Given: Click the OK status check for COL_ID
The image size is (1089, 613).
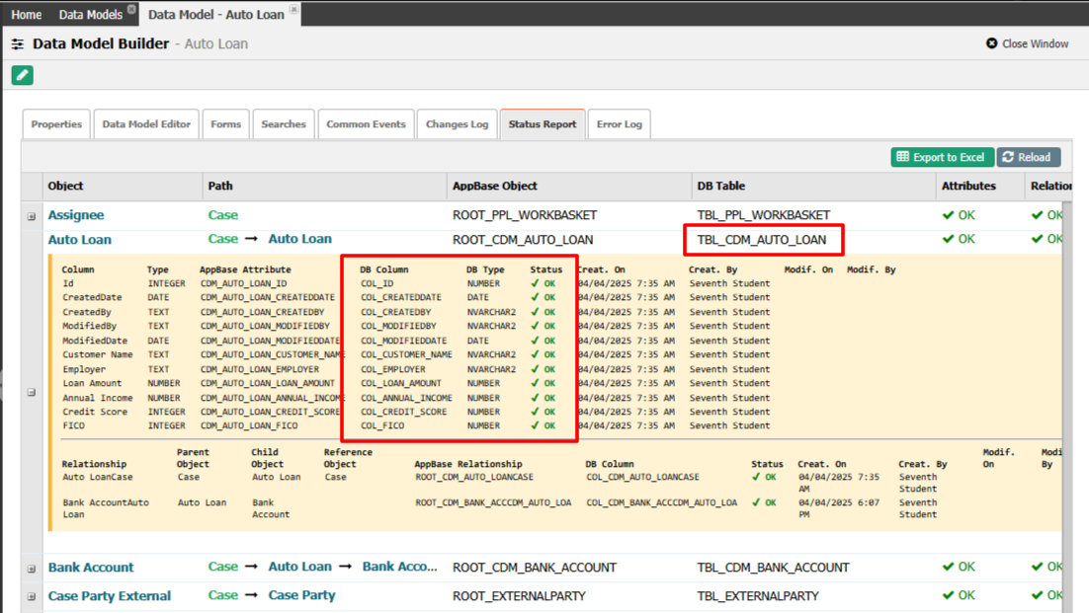Looking at the screenshot, I should (x=544, y=283).
